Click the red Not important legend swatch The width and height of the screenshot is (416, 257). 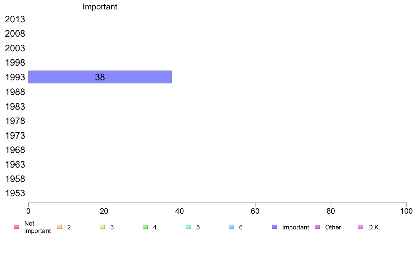(x=16, y=227)
